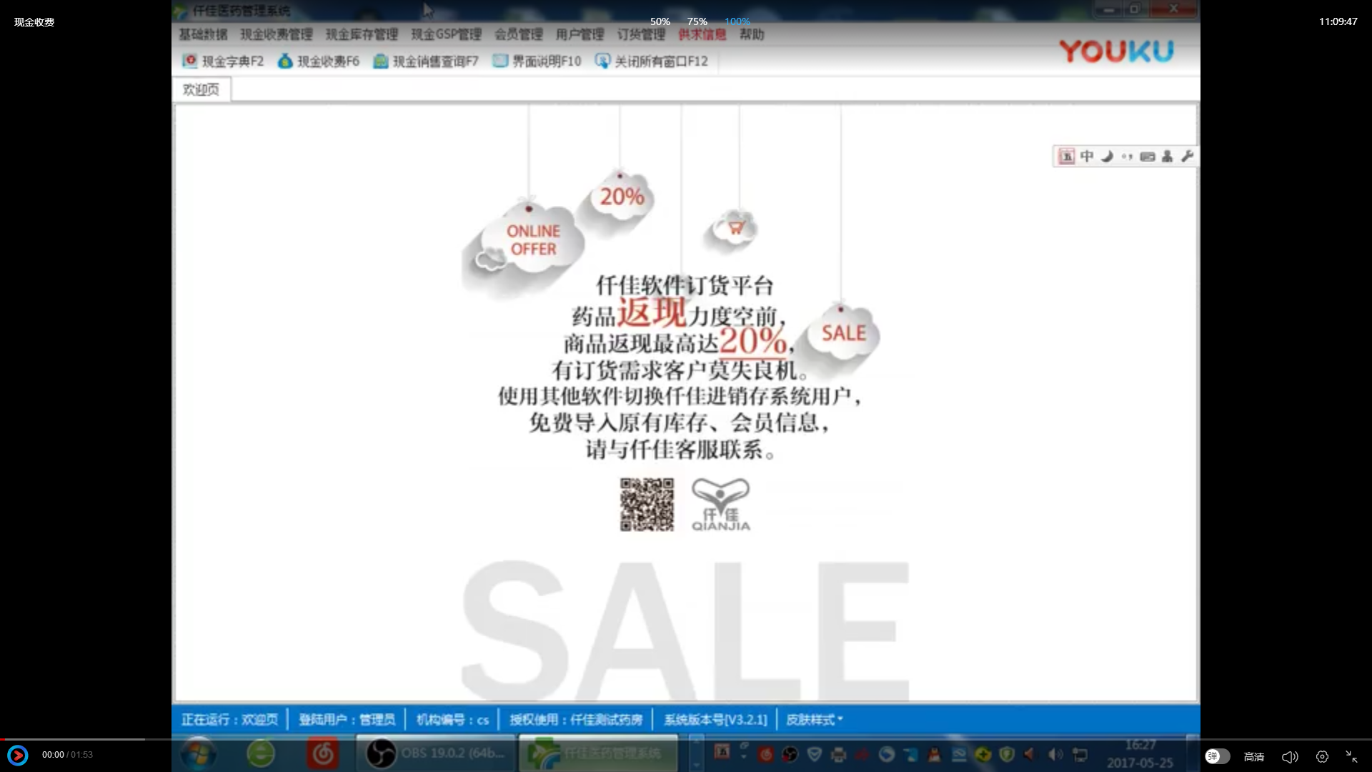Click the QIANJIA logo on welcome page
Image resolution: width=1372 pixels, height=772 pixels.
(720, 505)
